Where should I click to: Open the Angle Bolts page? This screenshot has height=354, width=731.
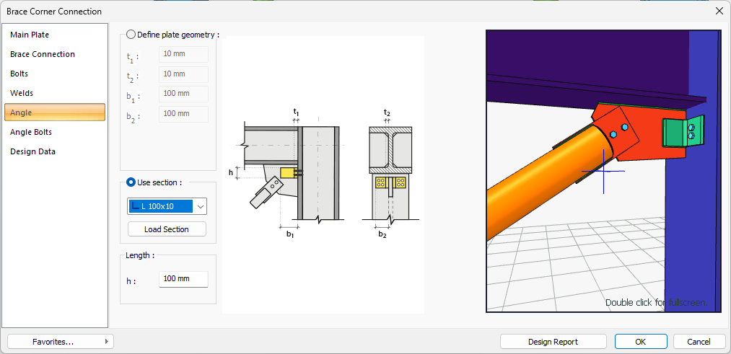tap(31, 132)
